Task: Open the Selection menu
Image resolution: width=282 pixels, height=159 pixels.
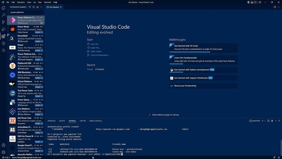Action: (x=21, y=2)
